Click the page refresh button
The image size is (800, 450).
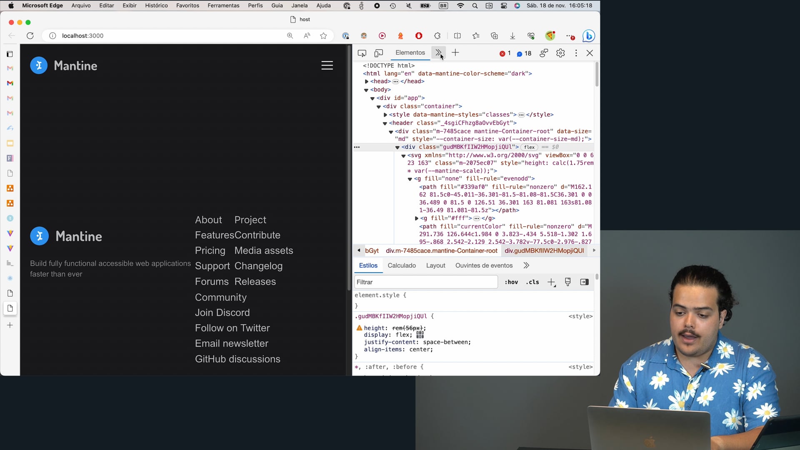coord(30,36)
